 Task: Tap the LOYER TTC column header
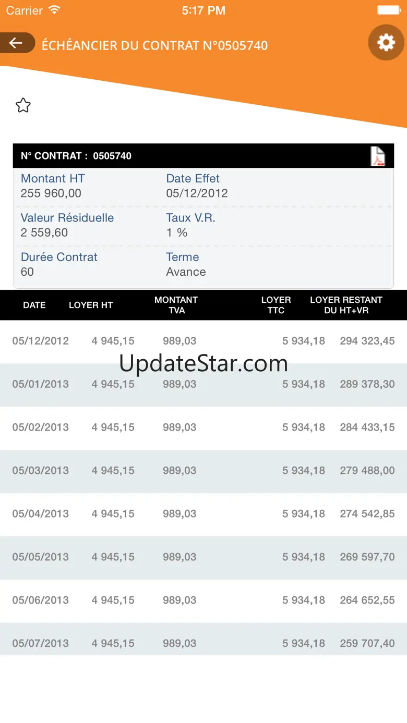coord(276,305)
